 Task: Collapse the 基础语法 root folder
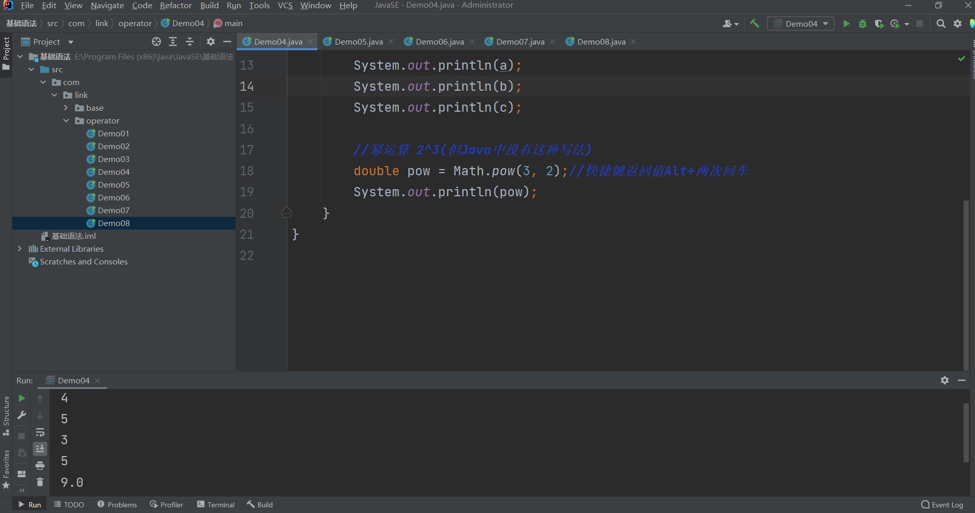(20, 56)
